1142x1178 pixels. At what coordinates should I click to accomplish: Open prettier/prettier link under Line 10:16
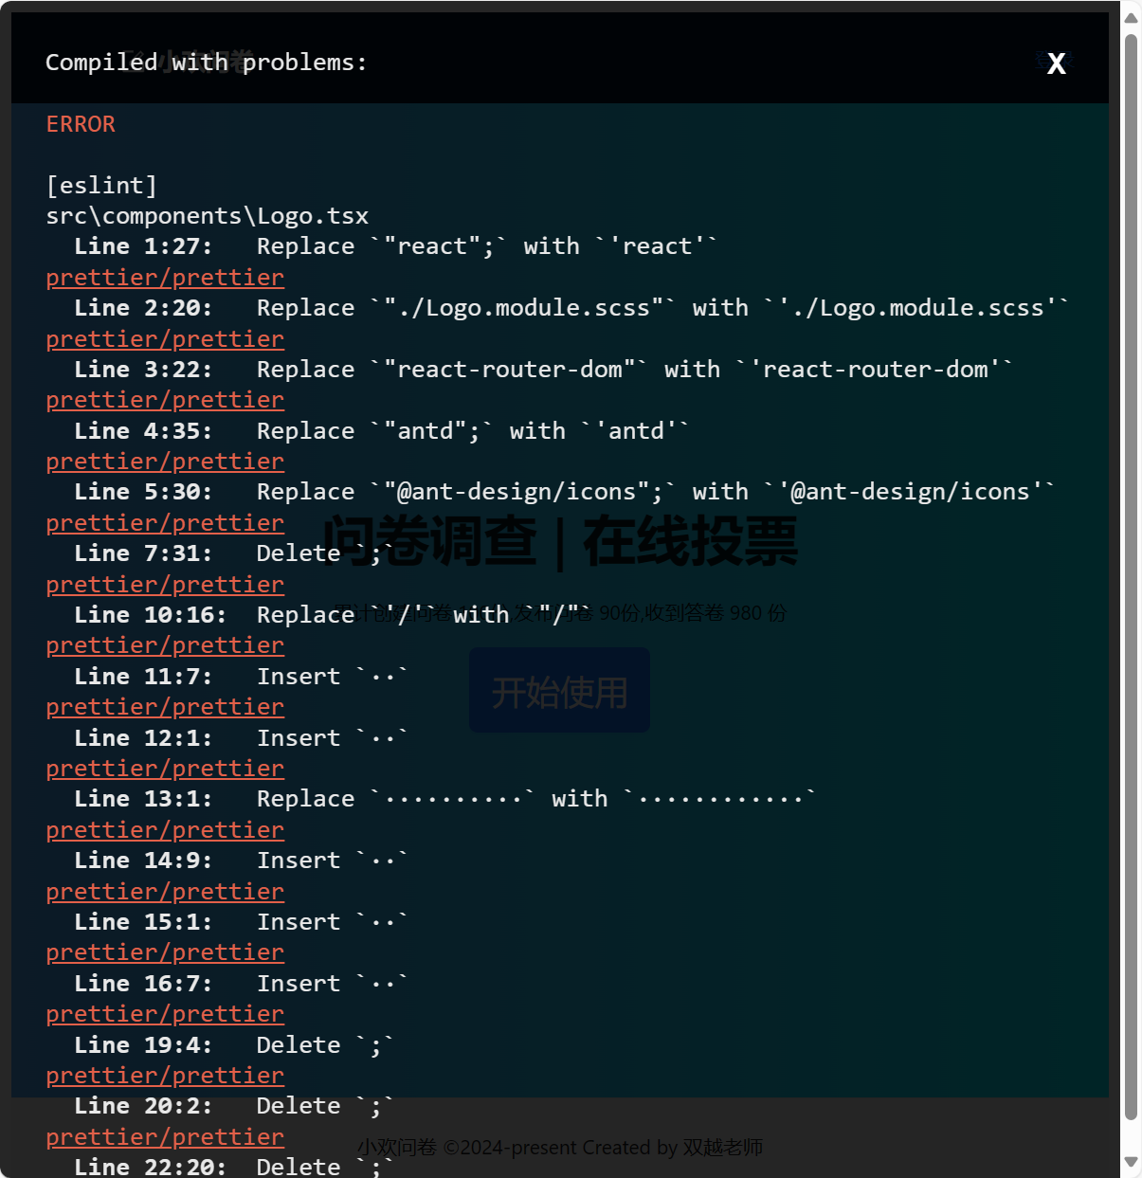pos(165,645)
